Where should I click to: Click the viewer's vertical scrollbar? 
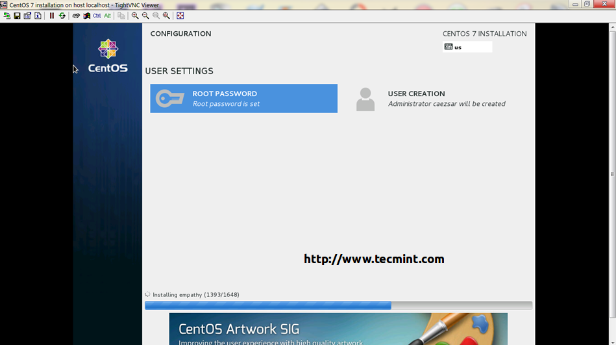[x=613, y=174]
